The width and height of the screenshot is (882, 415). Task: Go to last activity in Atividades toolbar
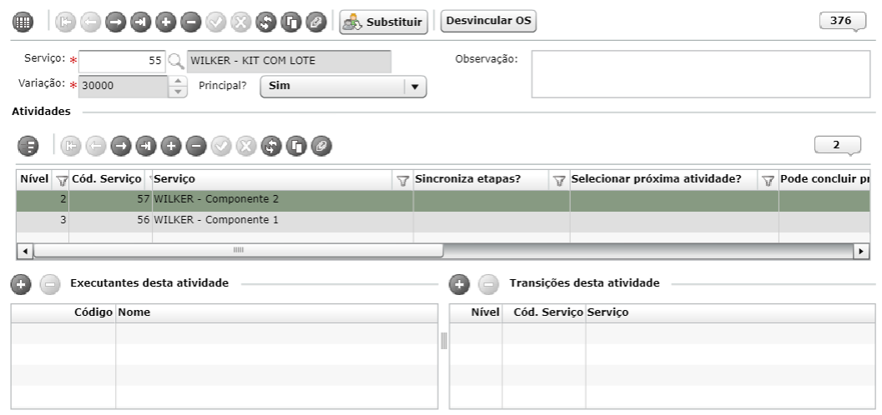coord(146,147)
